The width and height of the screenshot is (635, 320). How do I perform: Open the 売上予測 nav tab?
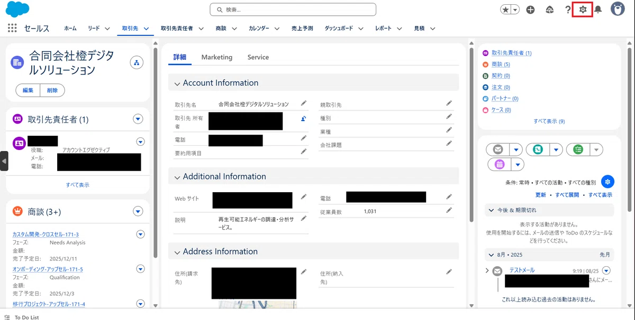[x=302, y=29]
